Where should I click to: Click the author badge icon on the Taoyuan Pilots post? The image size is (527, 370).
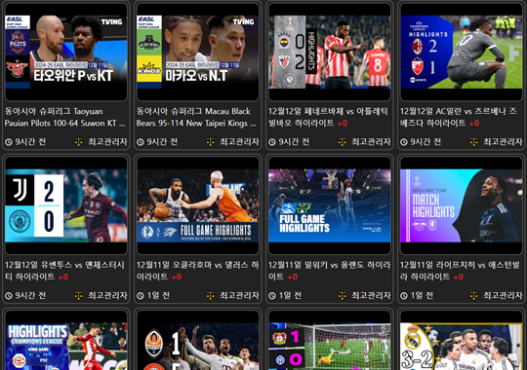click(x=79, y=142)
